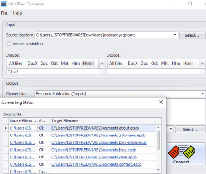
Task: Open source file link in about.epub row
Action: click(22, 128)
